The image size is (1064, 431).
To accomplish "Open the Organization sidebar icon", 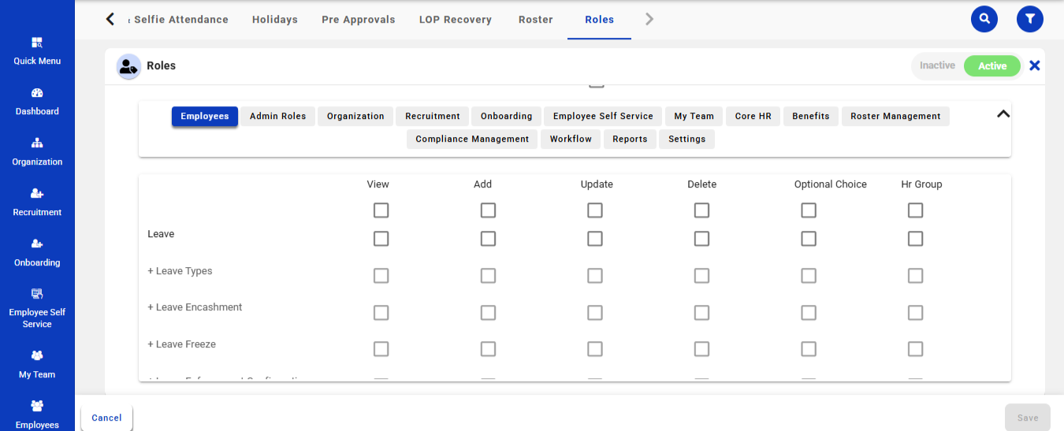I will click(37, 152).
